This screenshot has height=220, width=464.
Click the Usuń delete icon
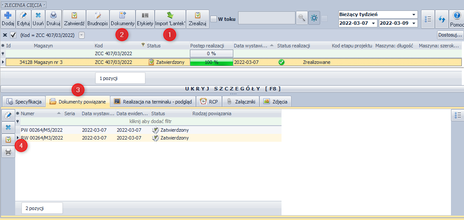point(38,16)
